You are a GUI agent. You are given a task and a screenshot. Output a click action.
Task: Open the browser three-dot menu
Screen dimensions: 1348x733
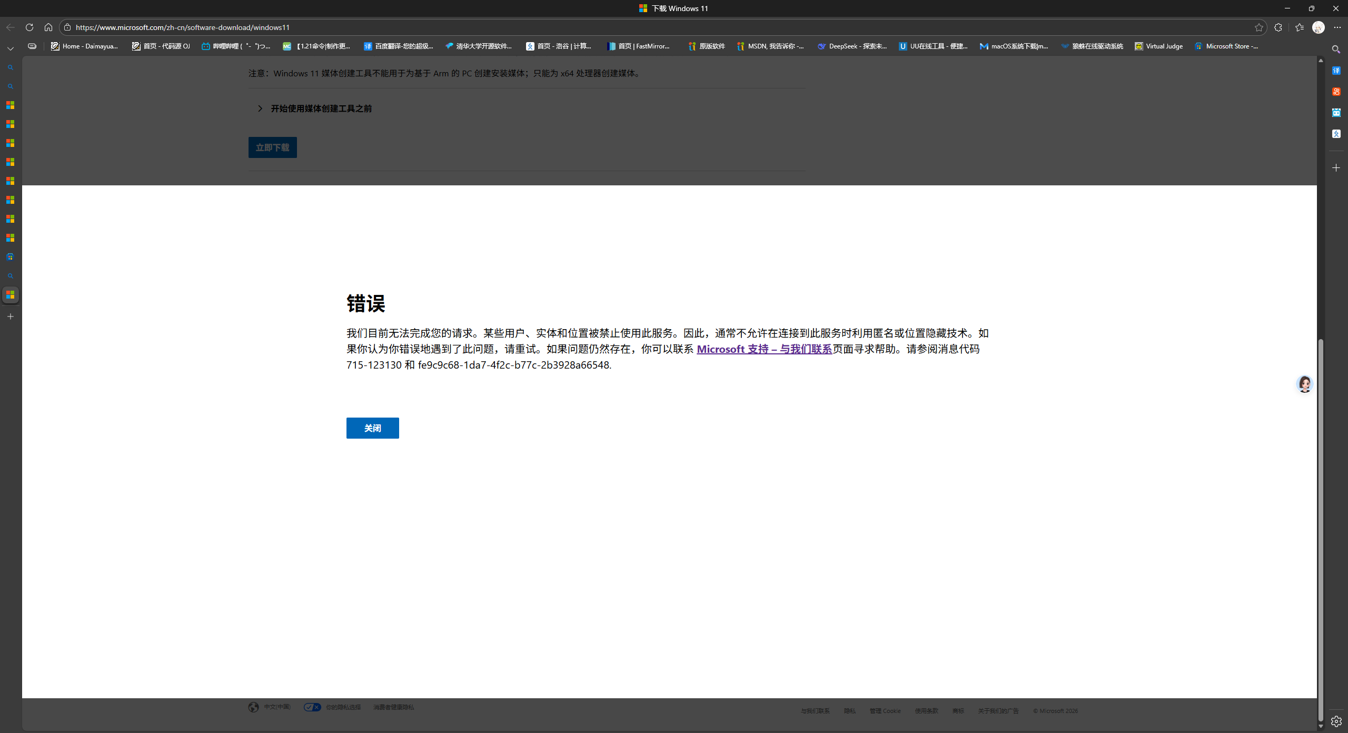1336,27
